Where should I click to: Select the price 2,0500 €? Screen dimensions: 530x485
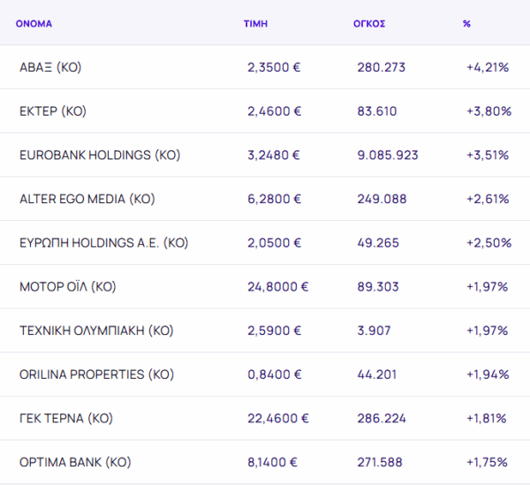[x=274, y=243]
